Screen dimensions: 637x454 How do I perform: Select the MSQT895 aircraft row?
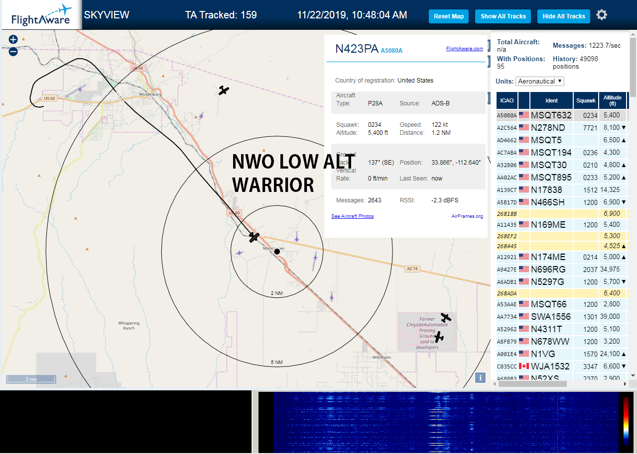point(561,178)
